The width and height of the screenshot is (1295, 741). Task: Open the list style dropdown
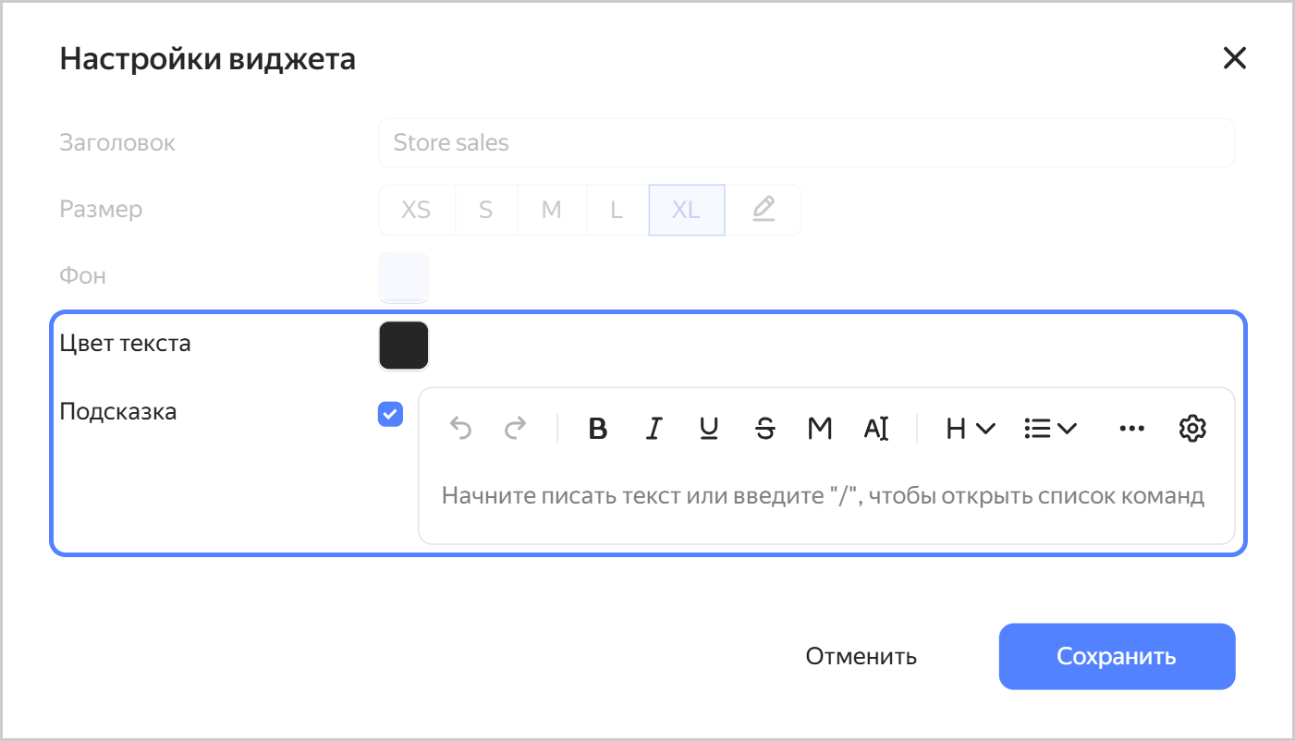coord(1049,428)
